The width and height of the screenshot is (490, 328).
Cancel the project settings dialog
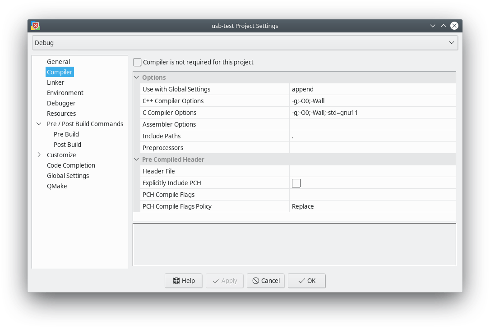click(265, 280)
